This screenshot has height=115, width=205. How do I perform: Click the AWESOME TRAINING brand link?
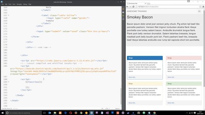click(137, 11)
